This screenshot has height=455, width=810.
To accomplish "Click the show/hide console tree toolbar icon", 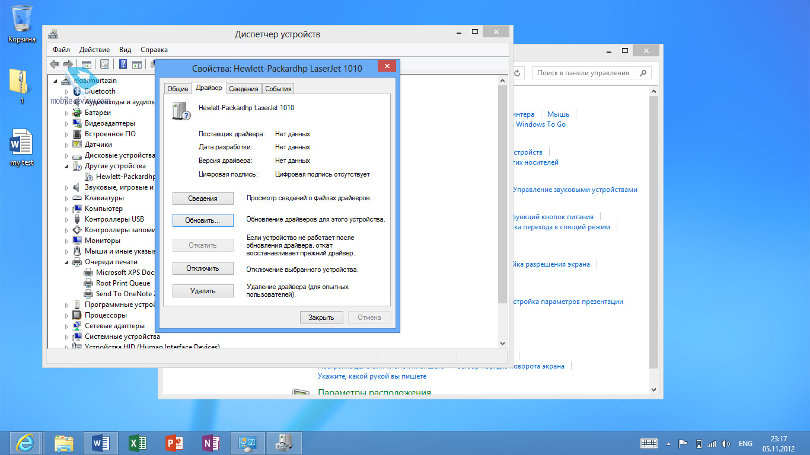I will [86, 64].
